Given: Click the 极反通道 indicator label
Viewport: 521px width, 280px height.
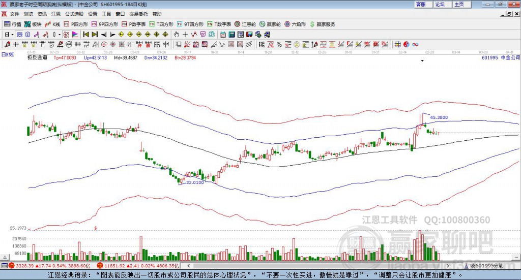Looking at the screenshot, I should [37, 58].
